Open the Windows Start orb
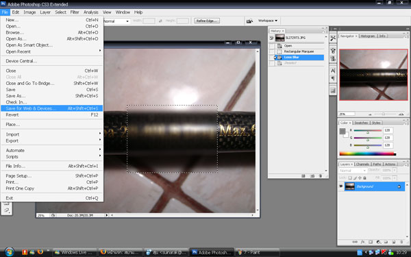 [x=10, y=252]
